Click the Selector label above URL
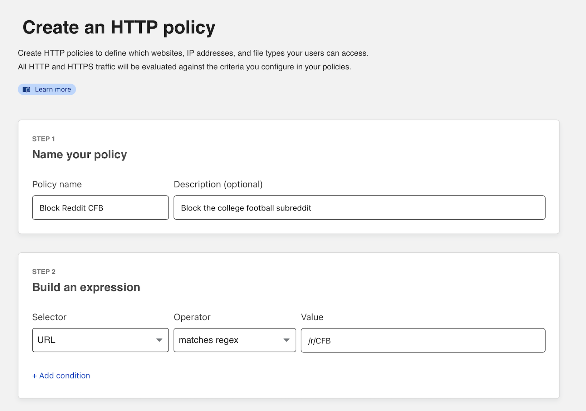The height and width of the screenshot is (411, 586). click(x=49, y=317)
